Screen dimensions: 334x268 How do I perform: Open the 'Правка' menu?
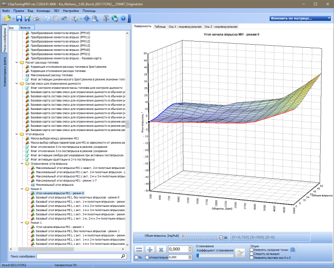tap(18, 11)
